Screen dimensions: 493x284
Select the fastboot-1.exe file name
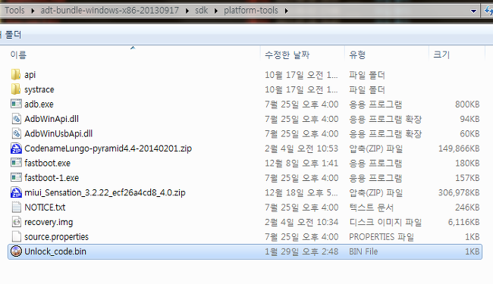[52, 178]
